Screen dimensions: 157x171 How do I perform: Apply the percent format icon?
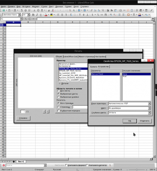[98, 15]
